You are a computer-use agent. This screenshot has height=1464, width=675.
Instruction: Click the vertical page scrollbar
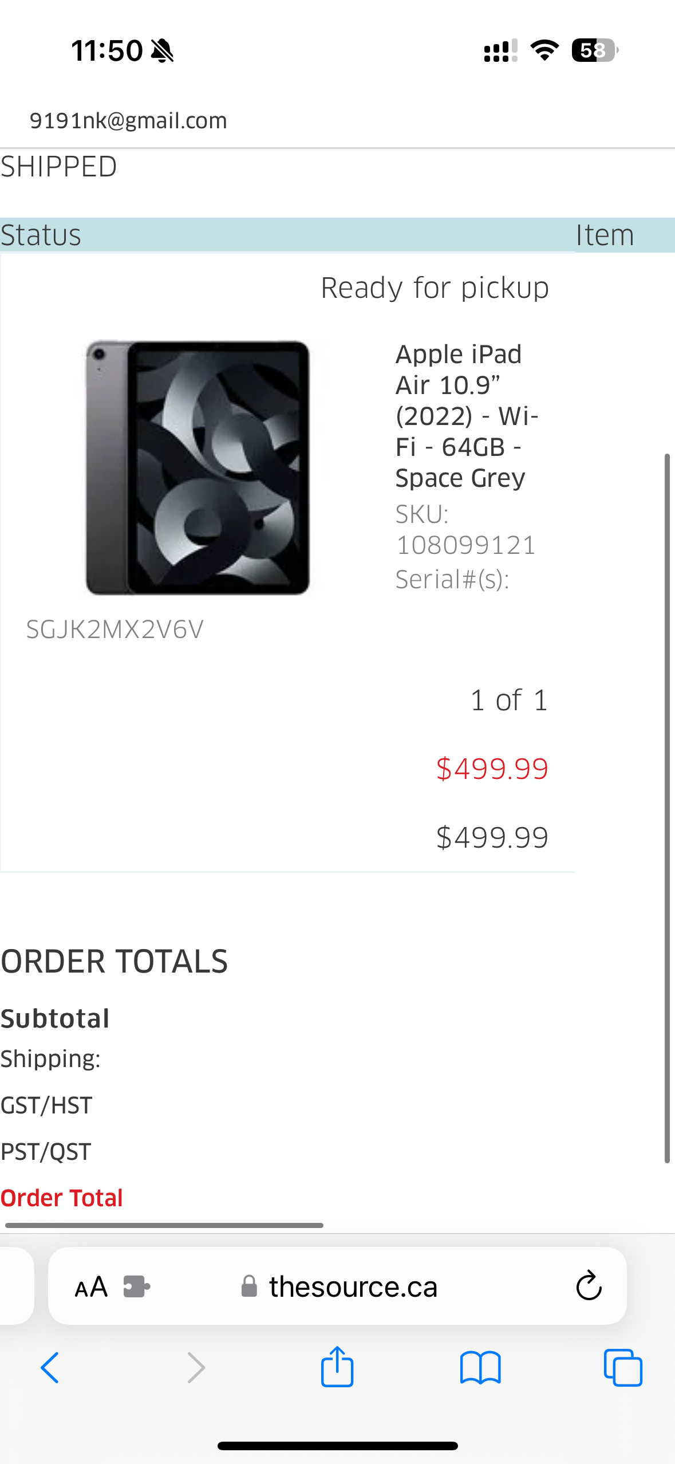tap(667, 808)
